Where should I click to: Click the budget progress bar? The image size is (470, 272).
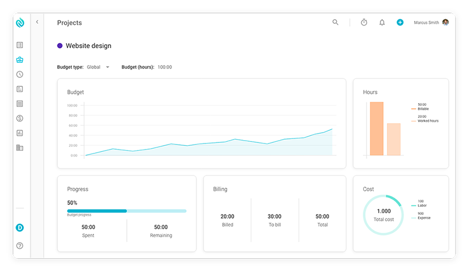[127, 211]
